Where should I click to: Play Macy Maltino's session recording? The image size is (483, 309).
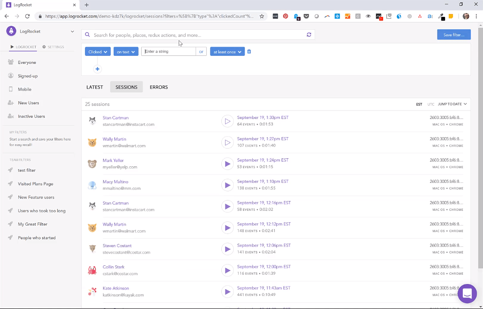tap(227, 185)
